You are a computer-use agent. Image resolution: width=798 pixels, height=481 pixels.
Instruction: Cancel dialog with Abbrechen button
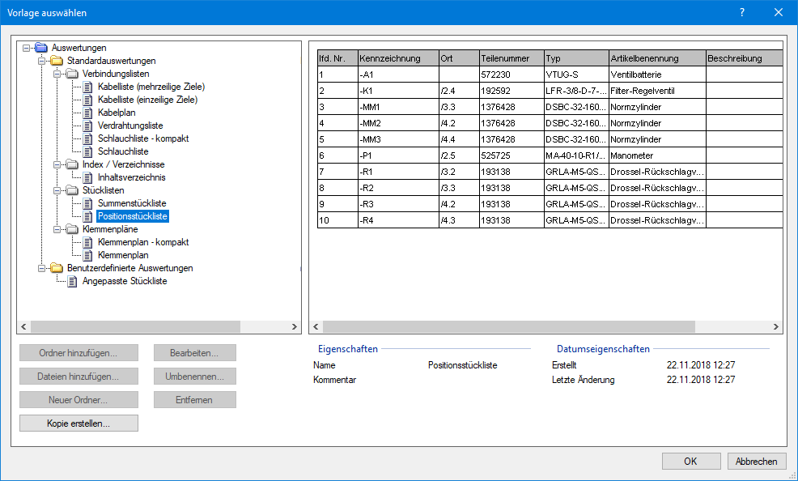click(x=757, y=462)
